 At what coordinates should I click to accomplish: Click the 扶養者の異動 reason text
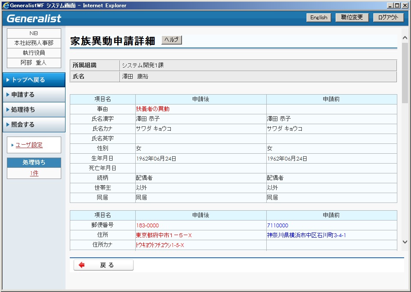[x=153, y=109]
